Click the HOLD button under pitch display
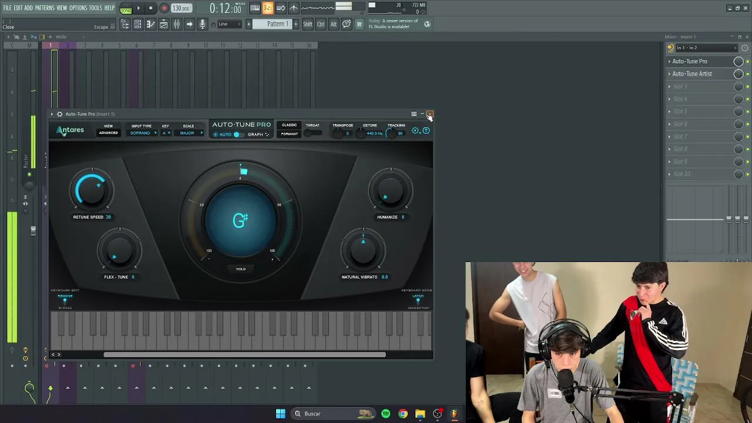This screenshot has width=752, height=423. (x=241, y=269)
